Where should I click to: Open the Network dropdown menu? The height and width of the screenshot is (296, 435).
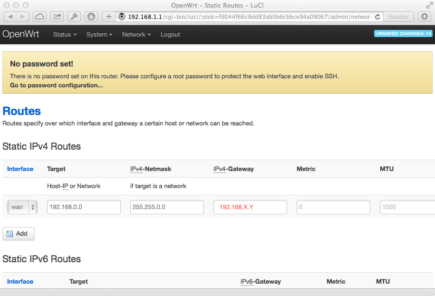point(136,35)
